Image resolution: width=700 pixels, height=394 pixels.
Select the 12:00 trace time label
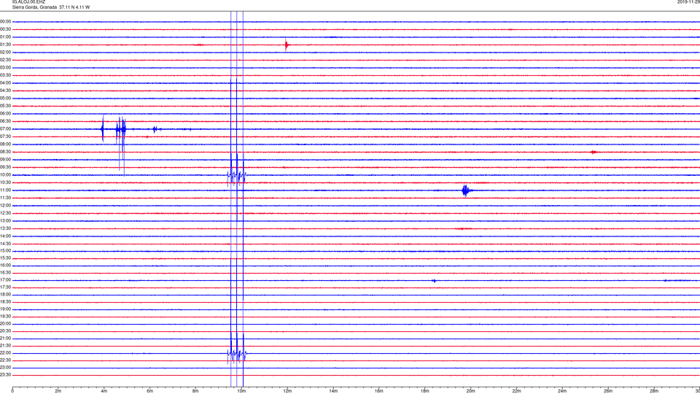5,205
